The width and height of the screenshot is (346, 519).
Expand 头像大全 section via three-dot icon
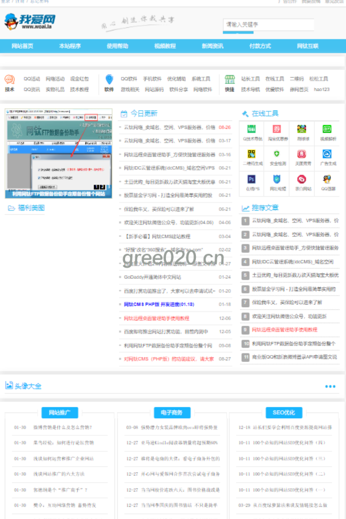pos(330,386)
